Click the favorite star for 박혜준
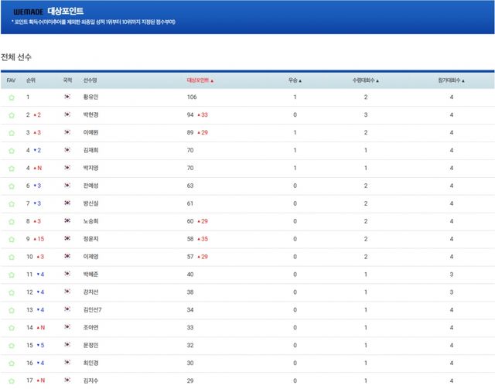The image size is (495, 389). pos(11,275)
